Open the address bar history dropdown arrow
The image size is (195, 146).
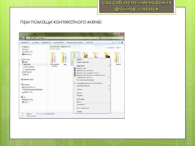click(96, 38)
